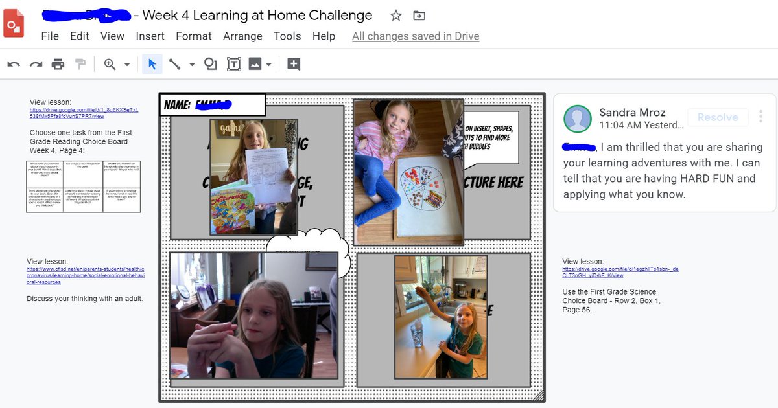Move document to folder icon

click(x=419, y=16)
